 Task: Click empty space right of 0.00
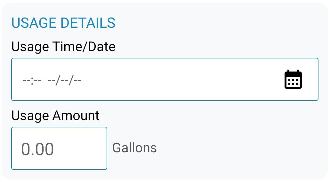click(x=83, y=149)
